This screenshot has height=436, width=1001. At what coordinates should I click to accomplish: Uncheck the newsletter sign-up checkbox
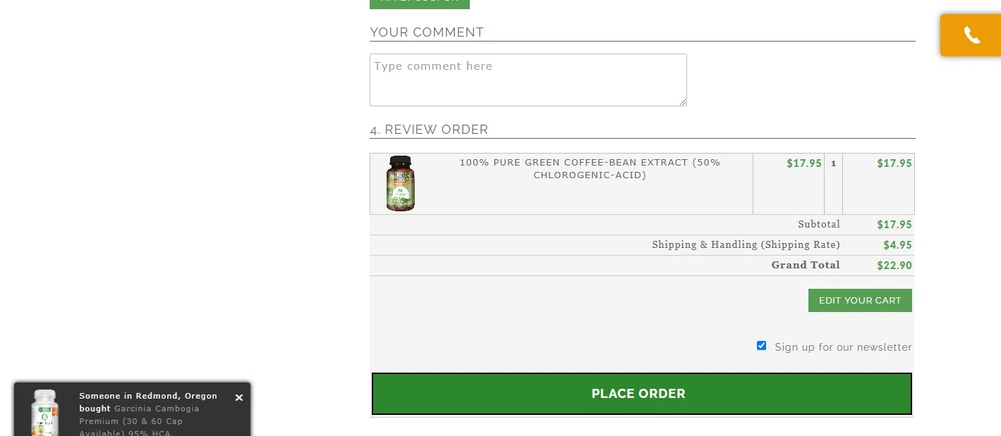761,346
